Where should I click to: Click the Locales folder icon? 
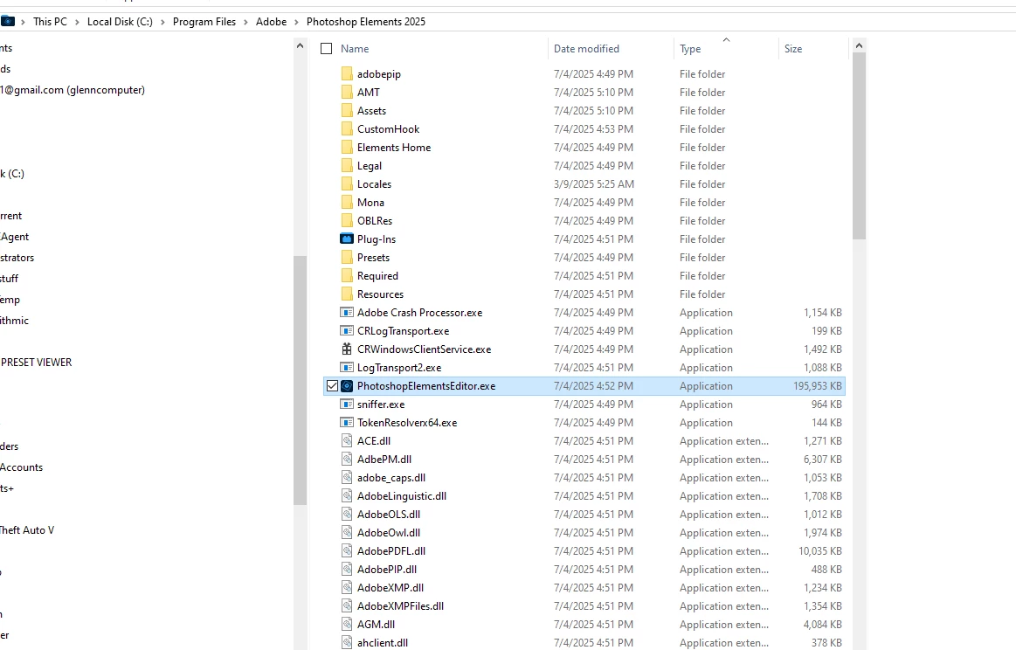coord(347,184)
